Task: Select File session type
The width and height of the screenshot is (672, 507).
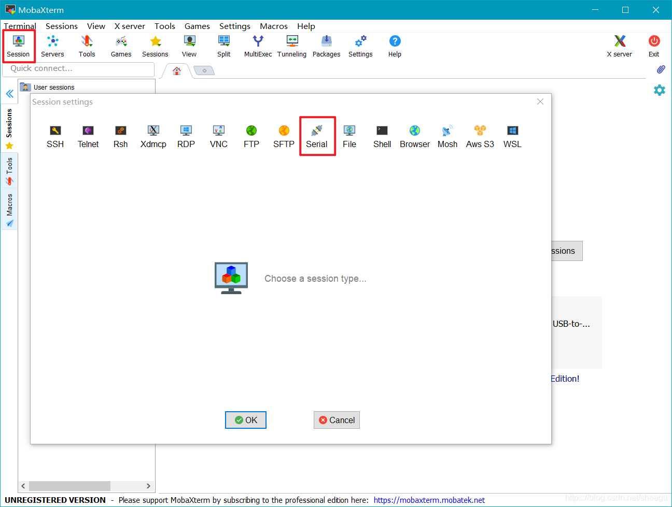Action: coord(349,137)
